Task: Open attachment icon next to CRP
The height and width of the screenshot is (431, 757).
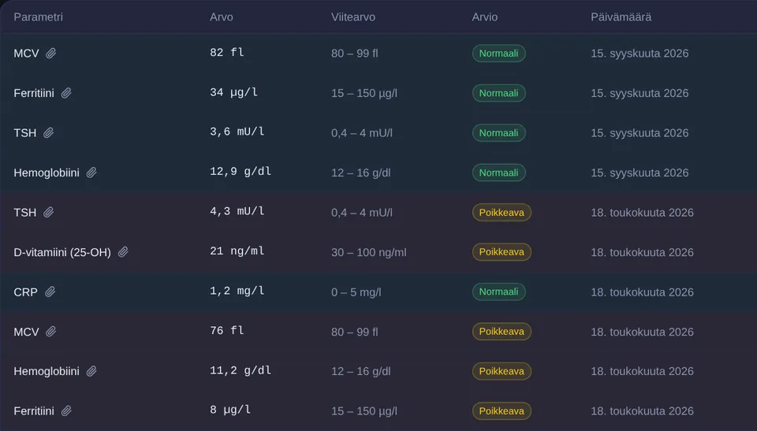Action: 50,292
